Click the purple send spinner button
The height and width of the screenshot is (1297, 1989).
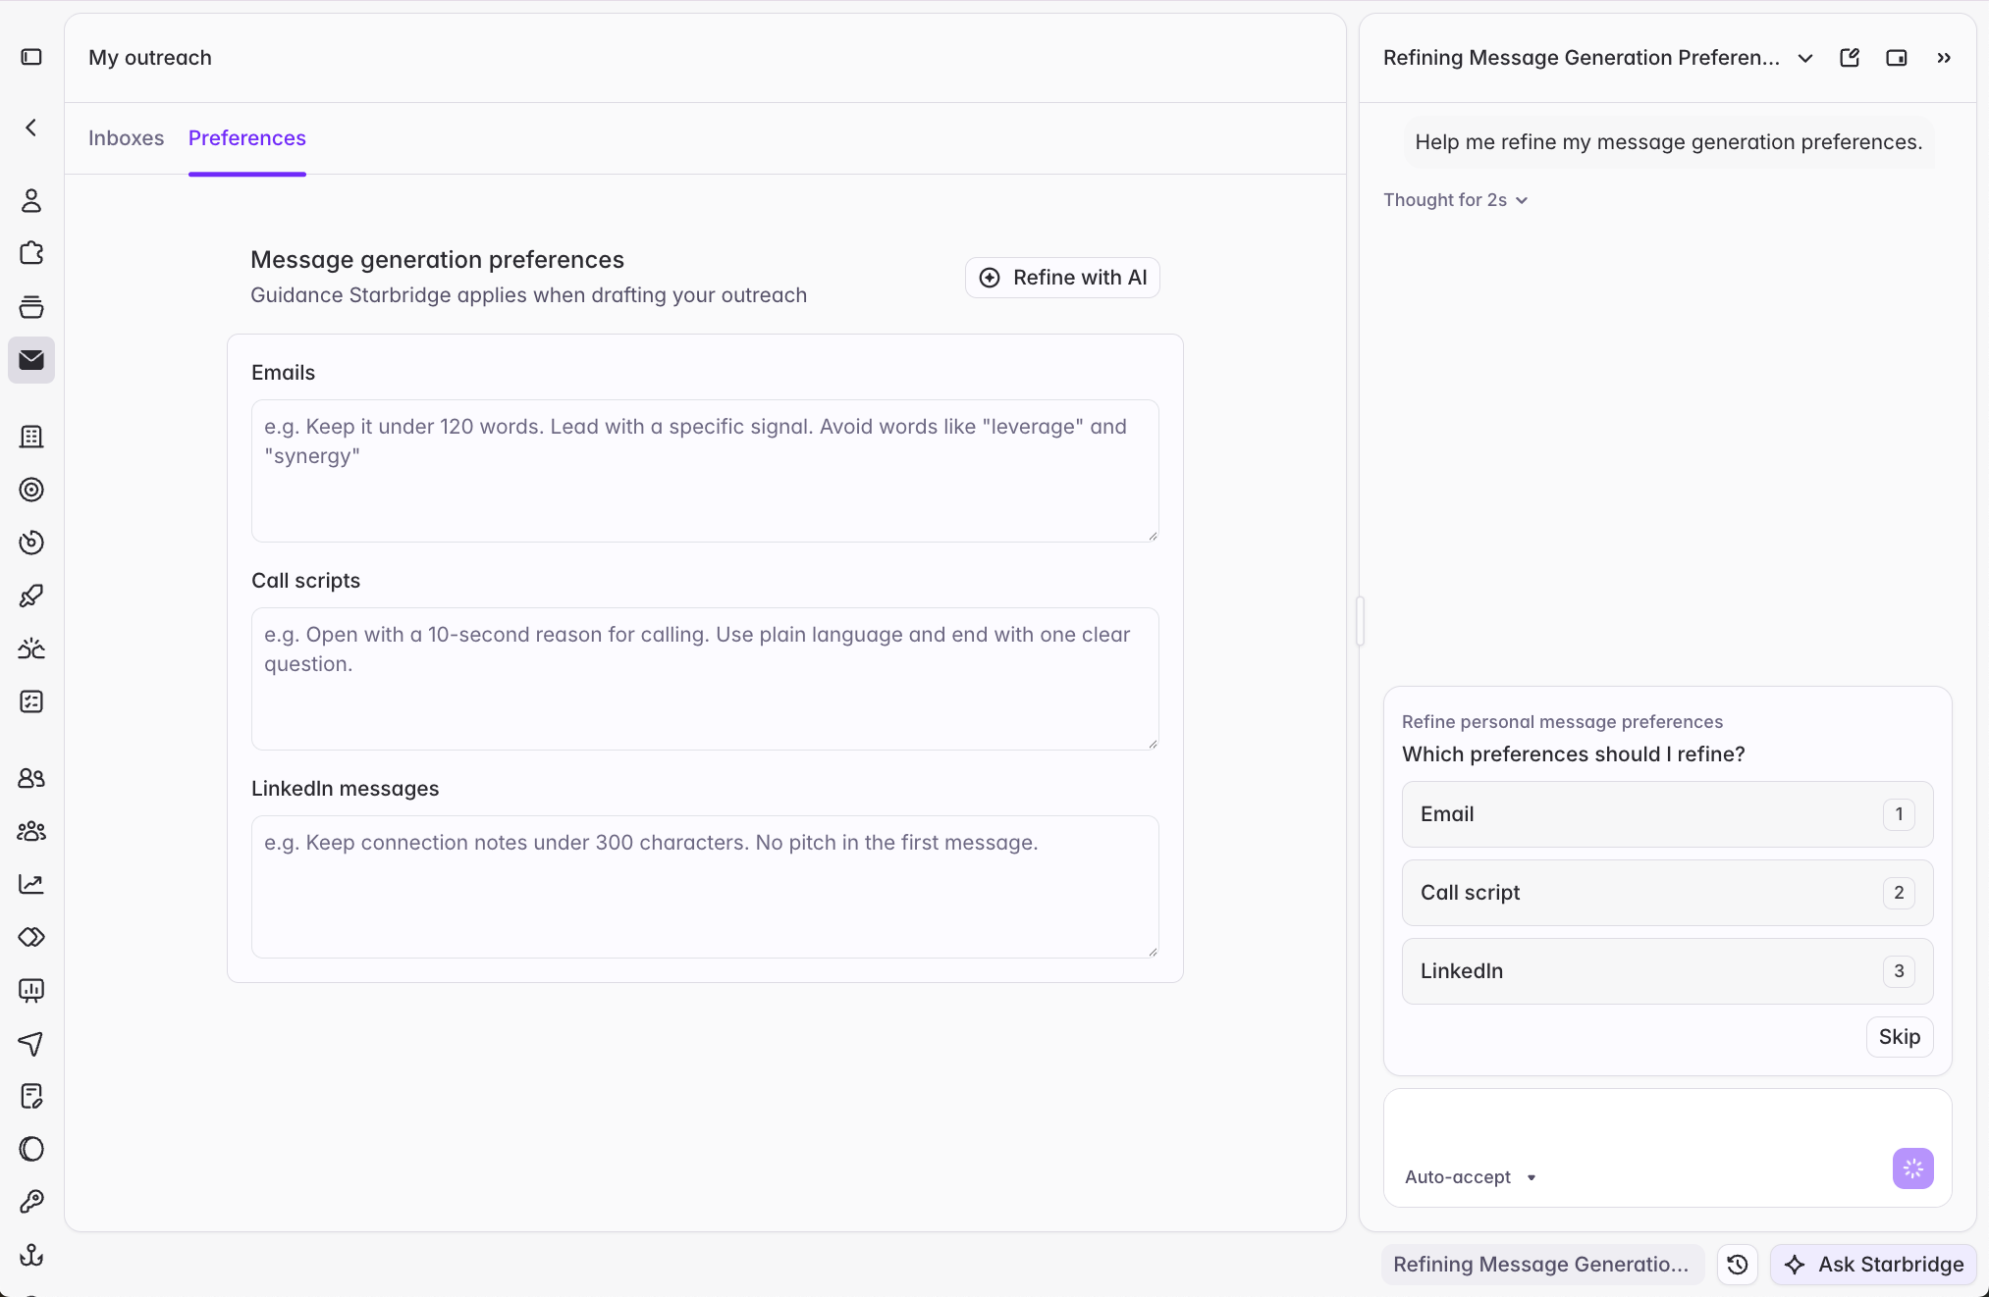pyautogui.click(x=1912, y=1168)
